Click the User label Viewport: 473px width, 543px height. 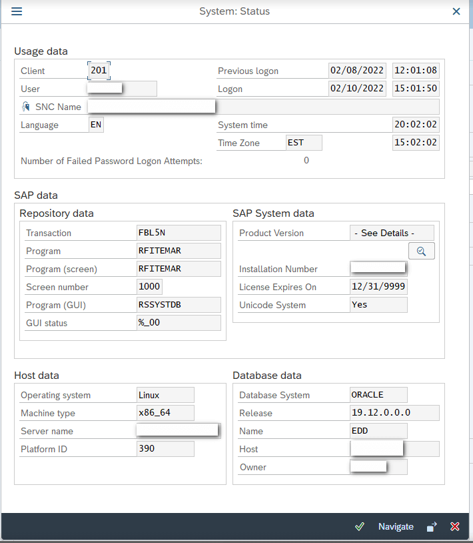click(x=31, y=89)
